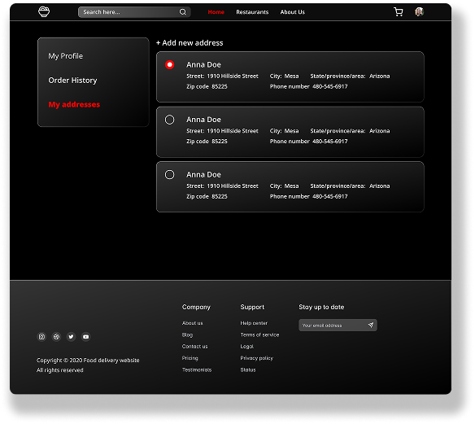Image resolution: width=475 pixels, height=424 pixels.
Task: Open the Contact us footer link
Action: [x=194, y=347]
